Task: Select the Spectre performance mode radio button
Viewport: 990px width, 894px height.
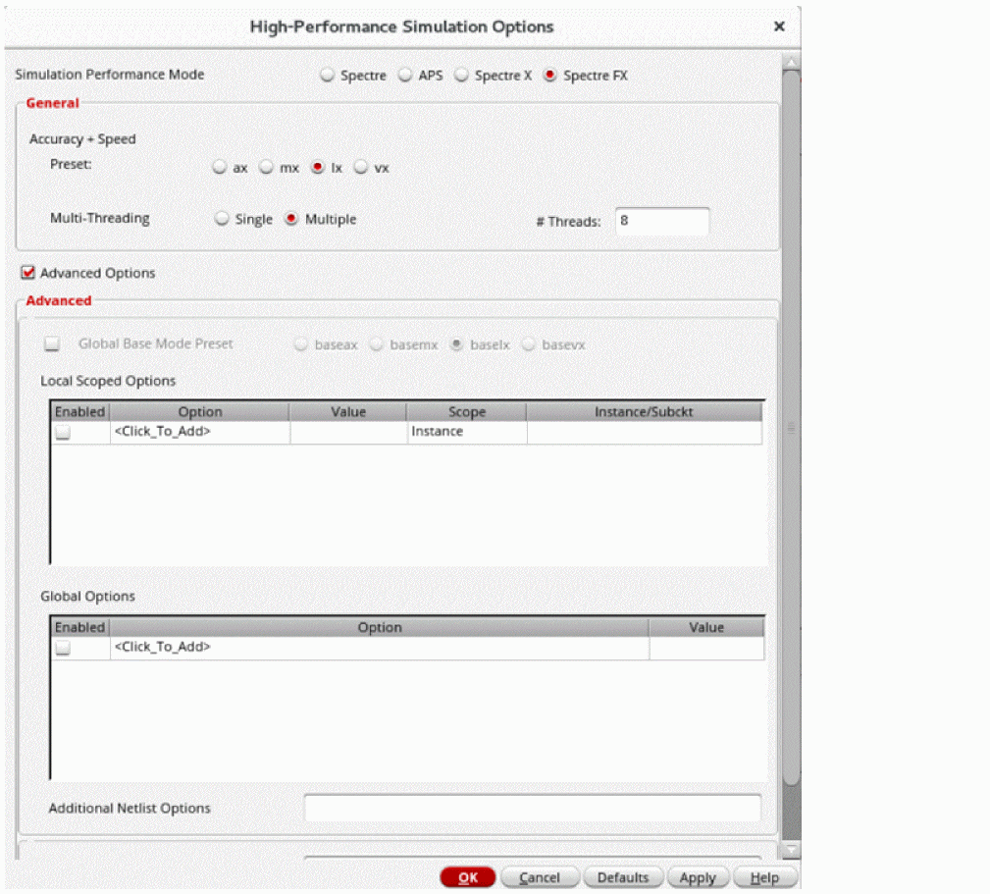Action: (x=329, y=76)
